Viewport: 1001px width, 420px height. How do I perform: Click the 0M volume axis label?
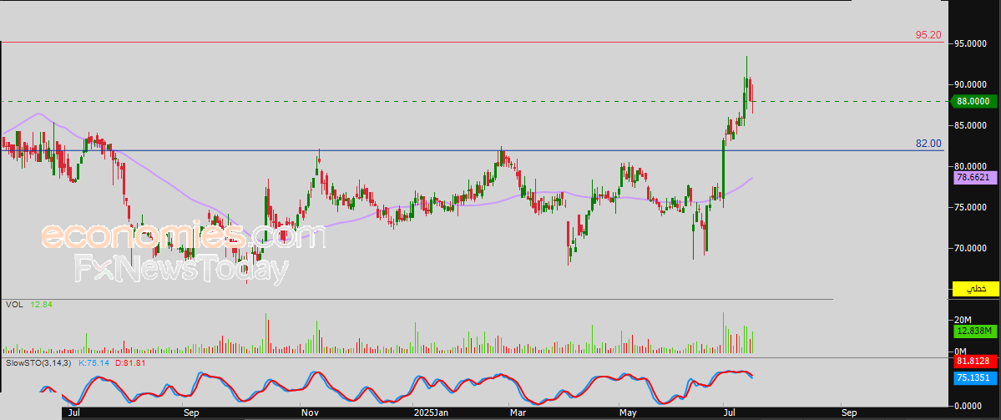[961, 352]
